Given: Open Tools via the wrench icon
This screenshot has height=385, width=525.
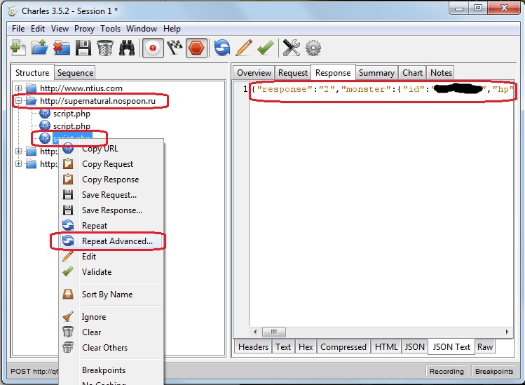Looking at the screenshot, I should tap(291, 48).
